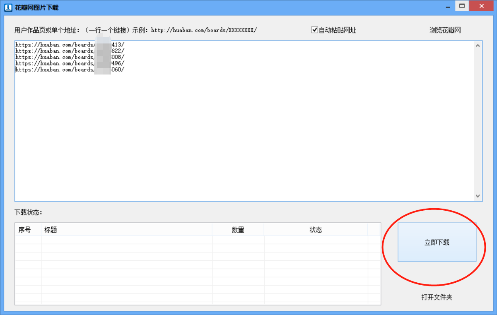Click the 数量 column header
497x315 pixels.
coord(238,230)
